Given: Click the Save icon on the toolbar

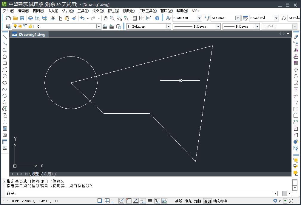Looking at the screenshot, I should (x=22, y=18).
